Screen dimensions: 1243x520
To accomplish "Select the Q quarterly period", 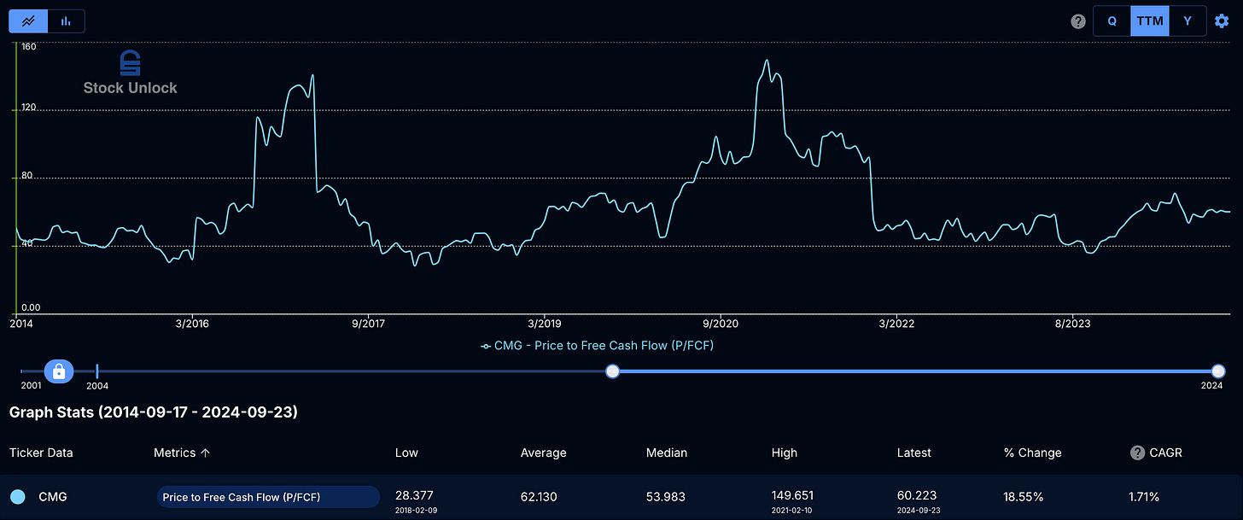I will pyautogui.click(x=1112, y=21).
